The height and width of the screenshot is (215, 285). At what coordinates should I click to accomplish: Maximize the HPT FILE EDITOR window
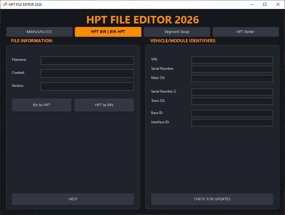[x=265, y=4]
